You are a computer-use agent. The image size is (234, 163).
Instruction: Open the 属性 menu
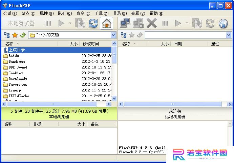coord(46,13)
